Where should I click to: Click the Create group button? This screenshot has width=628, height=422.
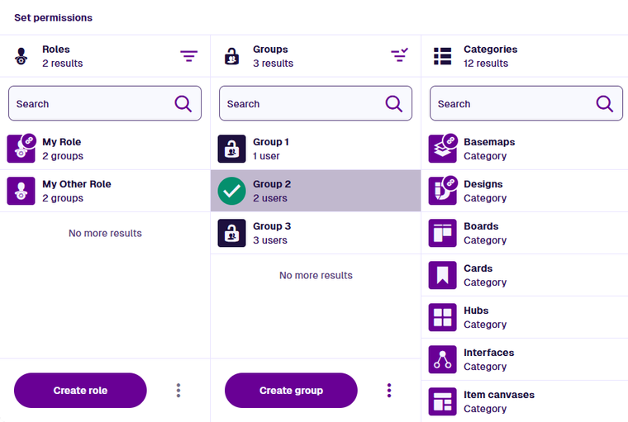click(291, 391)
